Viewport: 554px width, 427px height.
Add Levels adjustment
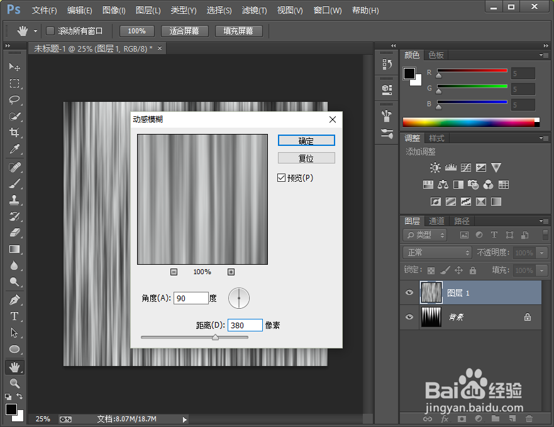point(450,167)
